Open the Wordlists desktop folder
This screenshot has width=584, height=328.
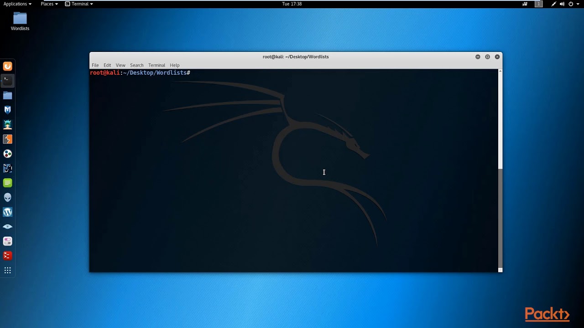(20, 21)
